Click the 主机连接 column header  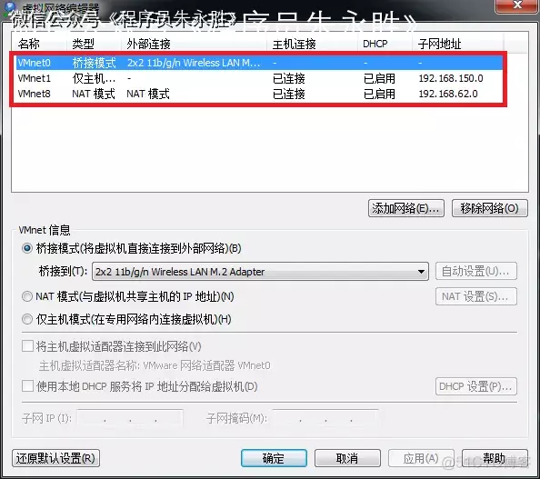click(312, 44)
